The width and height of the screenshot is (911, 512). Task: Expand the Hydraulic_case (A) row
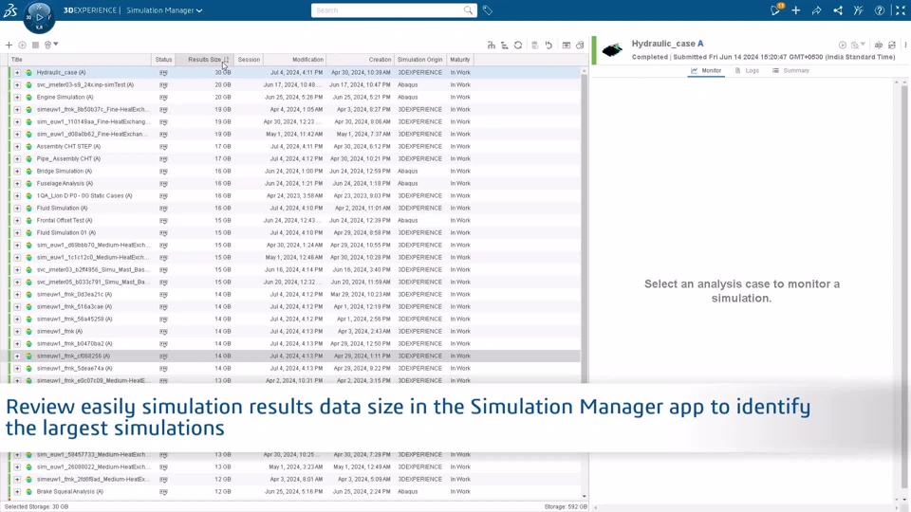coord(17,73)
